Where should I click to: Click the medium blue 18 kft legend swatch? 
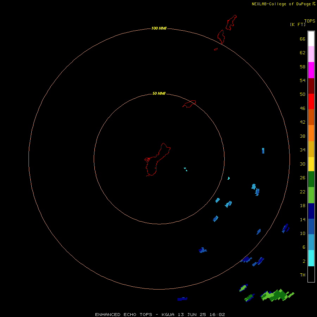(311, 226)
